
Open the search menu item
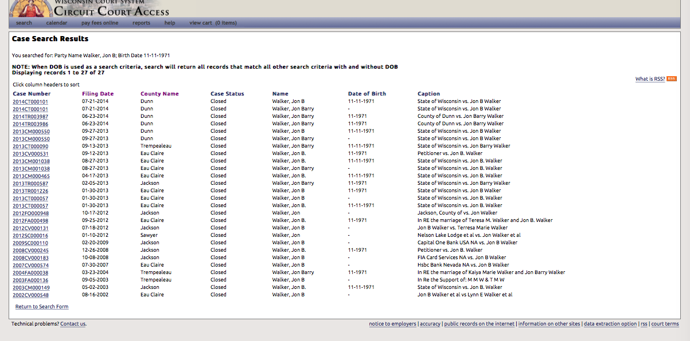[x=24, y=23]
